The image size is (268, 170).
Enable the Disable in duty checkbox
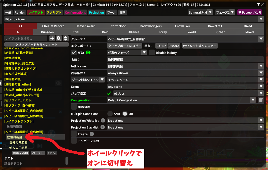click(152, 53)
